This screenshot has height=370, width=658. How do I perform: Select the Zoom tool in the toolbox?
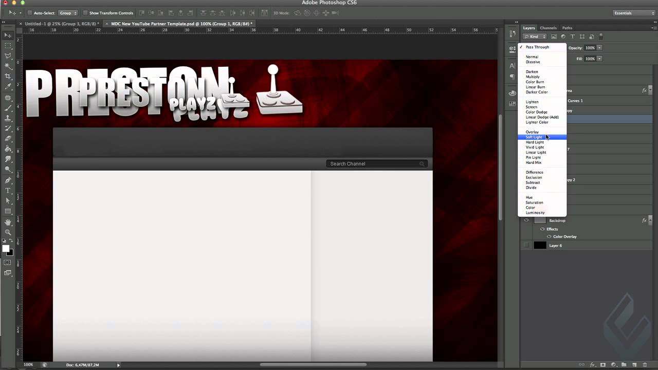coord(8,233)
